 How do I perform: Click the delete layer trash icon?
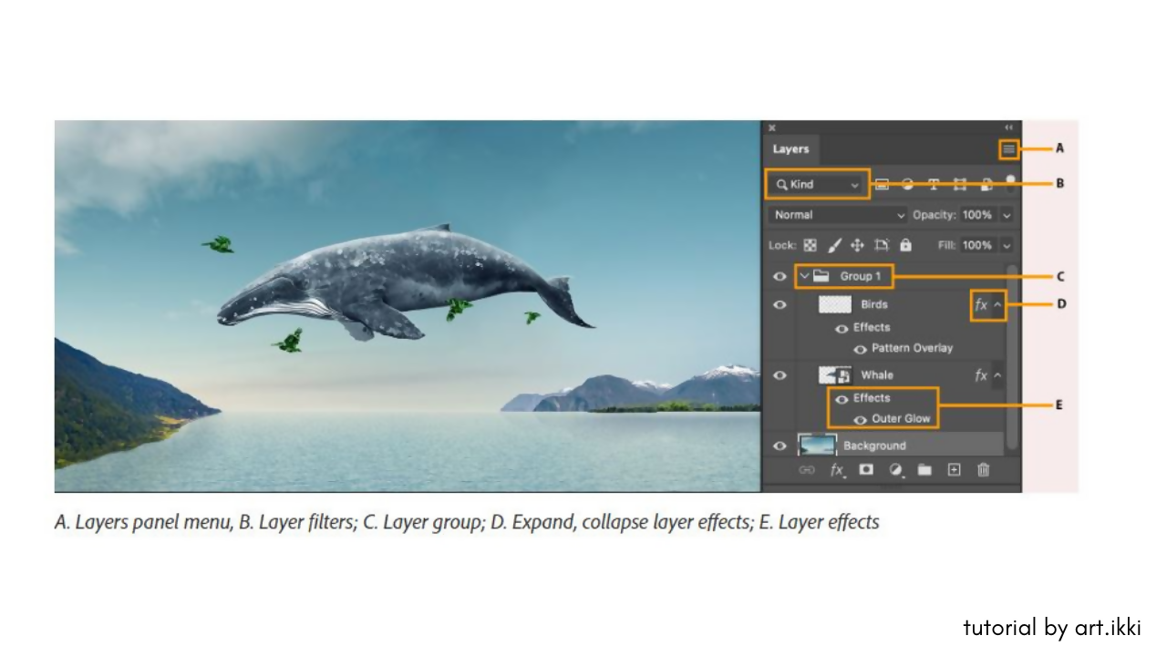pyautogui.click(x=983, y=470)
